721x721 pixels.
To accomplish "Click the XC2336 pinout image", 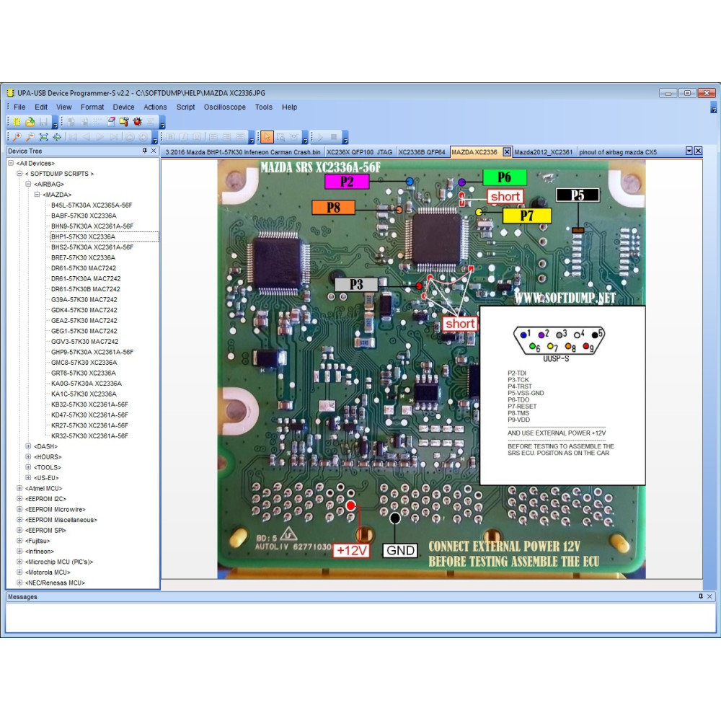I will point(431,369).
